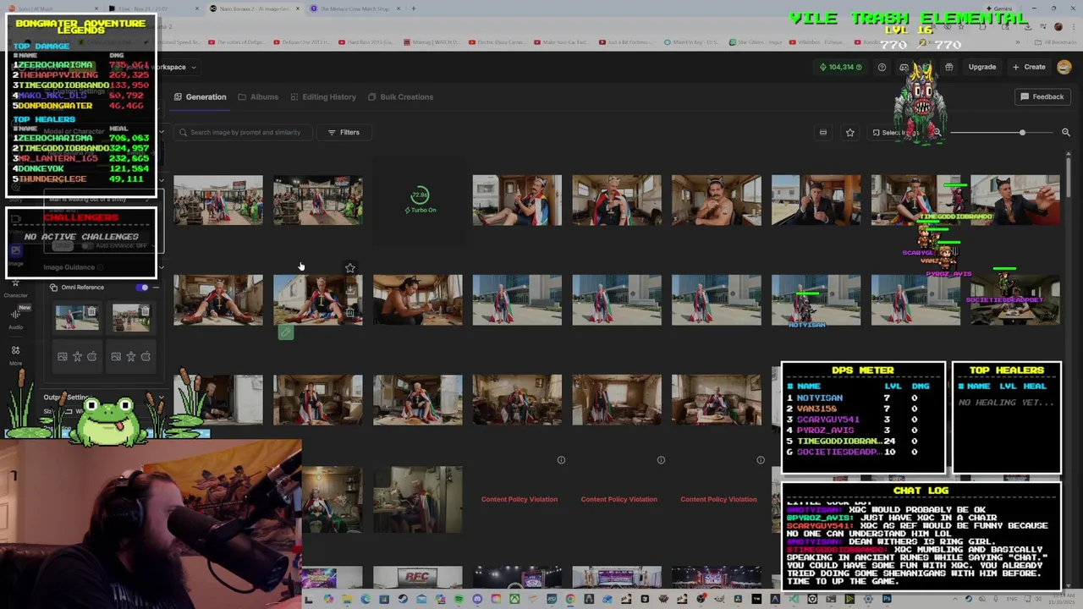Open the nighttime crowd ring thumbnail
1083x609 pixels.
tap(318, 200)
